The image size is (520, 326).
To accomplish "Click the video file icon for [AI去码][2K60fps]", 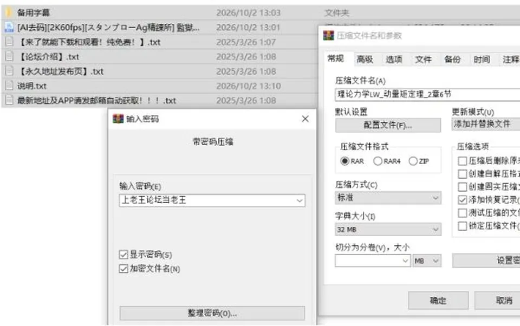I will pyautogui.click(x=9, y=27).
